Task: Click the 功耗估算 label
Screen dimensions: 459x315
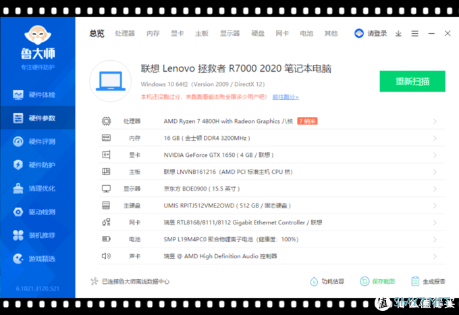Action: (x=333, y=282)
